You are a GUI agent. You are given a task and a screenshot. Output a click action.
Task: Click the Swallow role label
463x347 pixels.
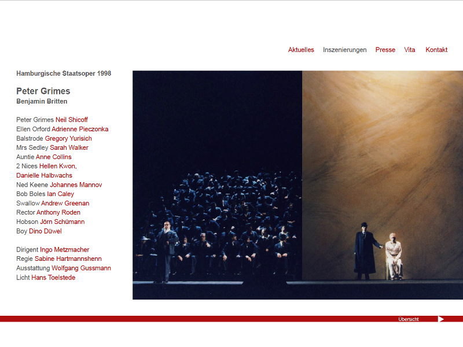click(28, 204)
